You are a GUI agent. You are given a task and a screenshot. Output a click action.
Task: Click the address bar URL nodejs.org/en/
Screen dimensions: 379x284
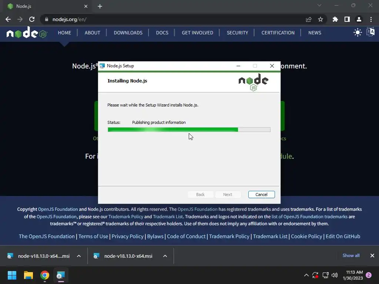[x=69, y=19]
